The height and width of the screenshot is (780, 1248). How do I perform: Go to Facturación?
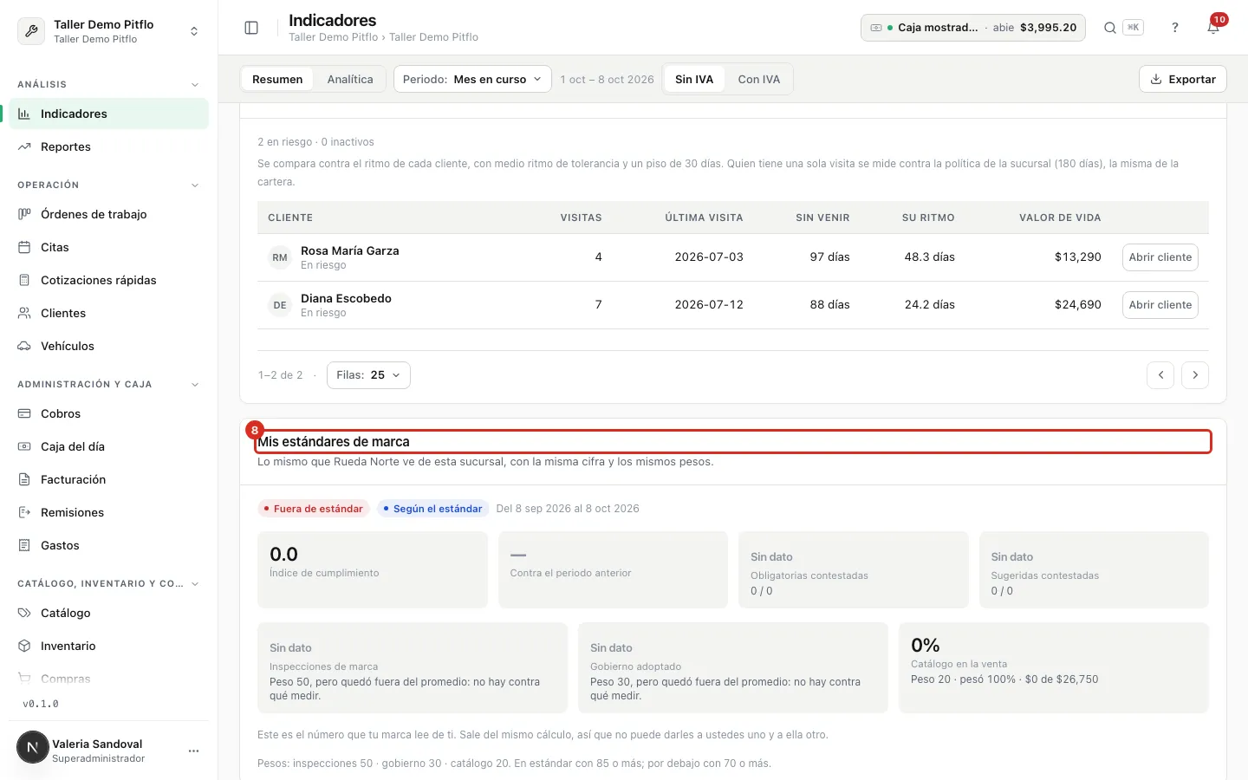pos(108,479)
